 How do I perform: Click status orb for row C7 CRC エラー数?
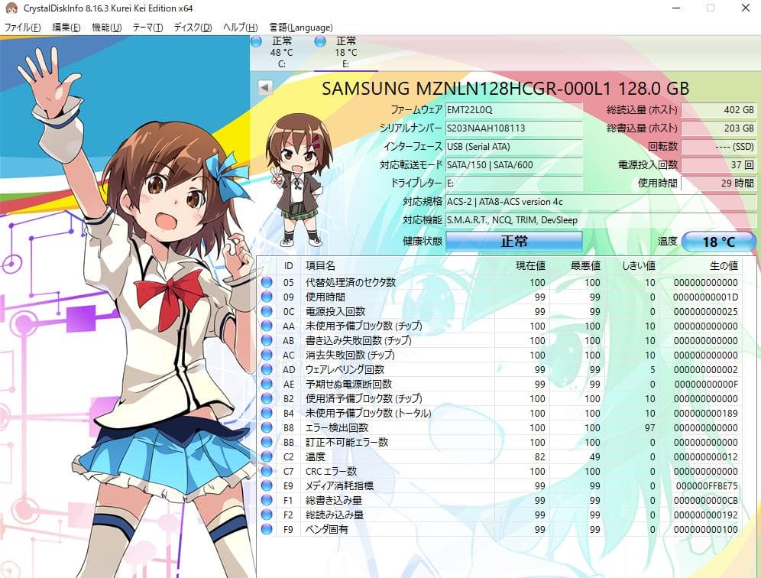[x=267, y=471]
